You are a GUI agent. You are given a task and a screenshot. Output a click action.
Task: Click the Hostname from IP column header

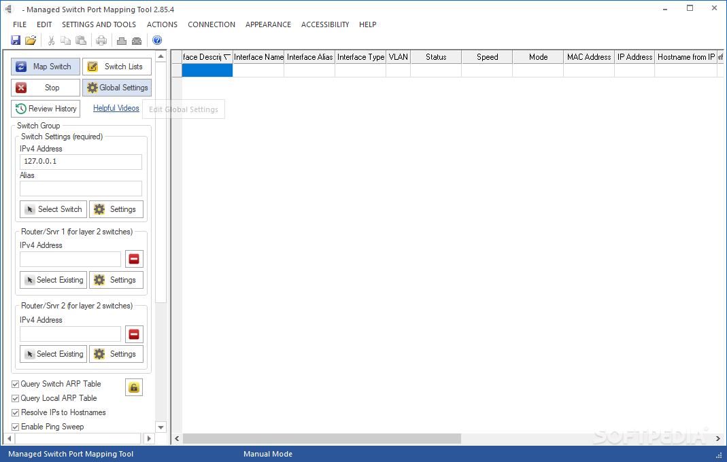pos(686,57)
